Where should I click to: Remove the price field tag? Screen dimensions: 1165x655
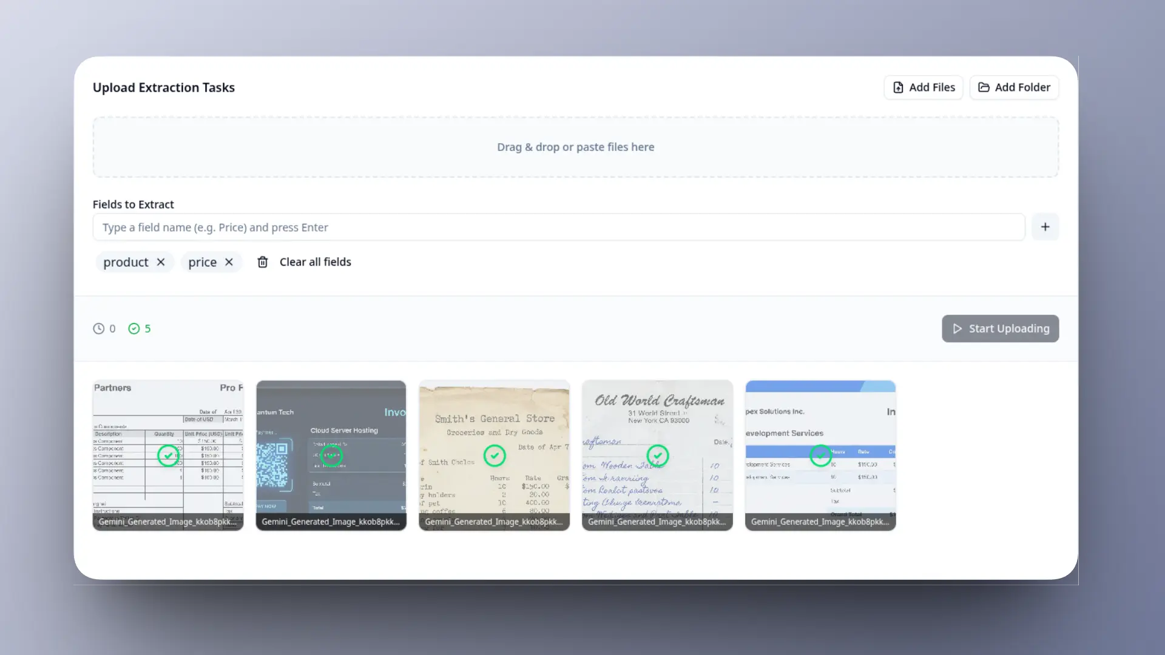click(229, 262)
